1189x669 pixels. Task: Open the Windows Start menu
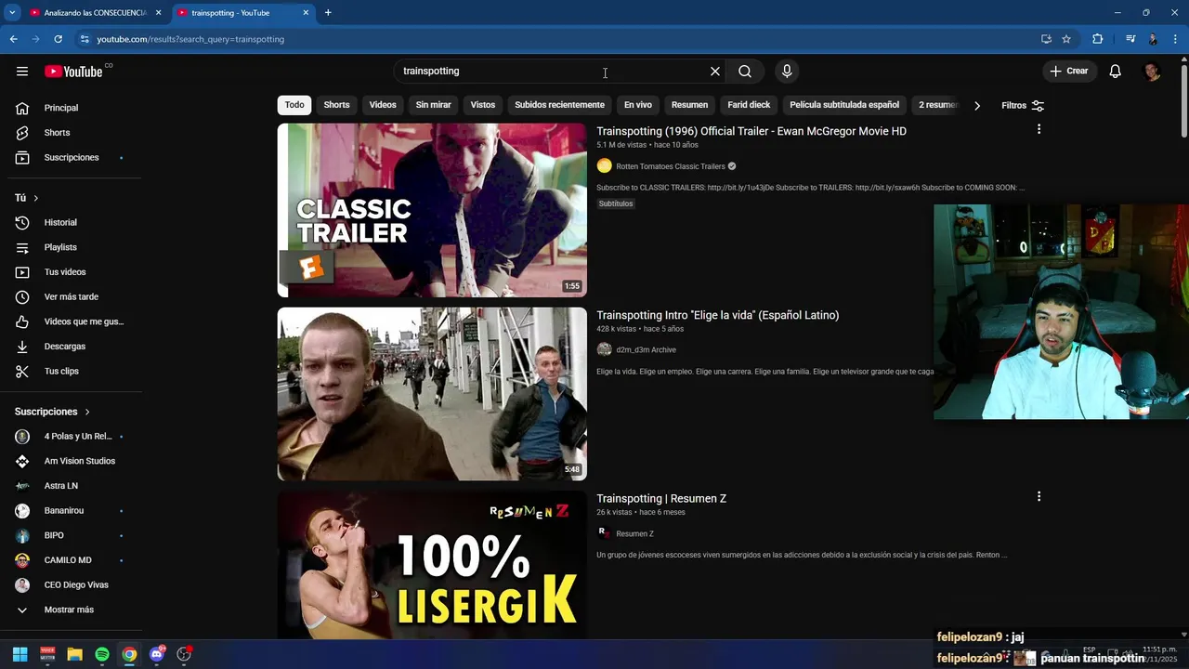(x=20, y=654)
